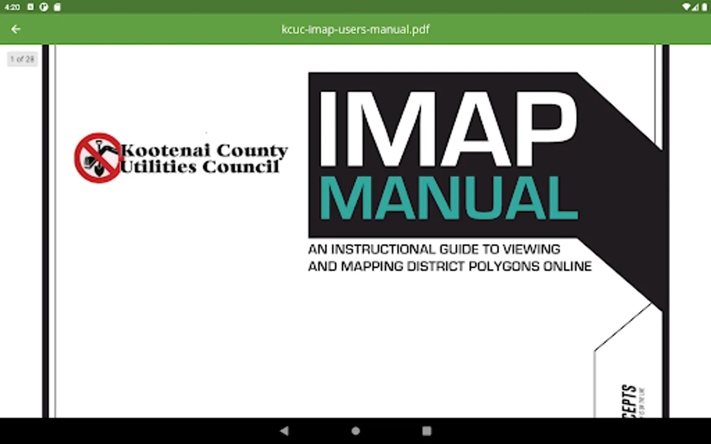Tap the Android recent apps button
The image size is (711, 444).
click(427, 431)
